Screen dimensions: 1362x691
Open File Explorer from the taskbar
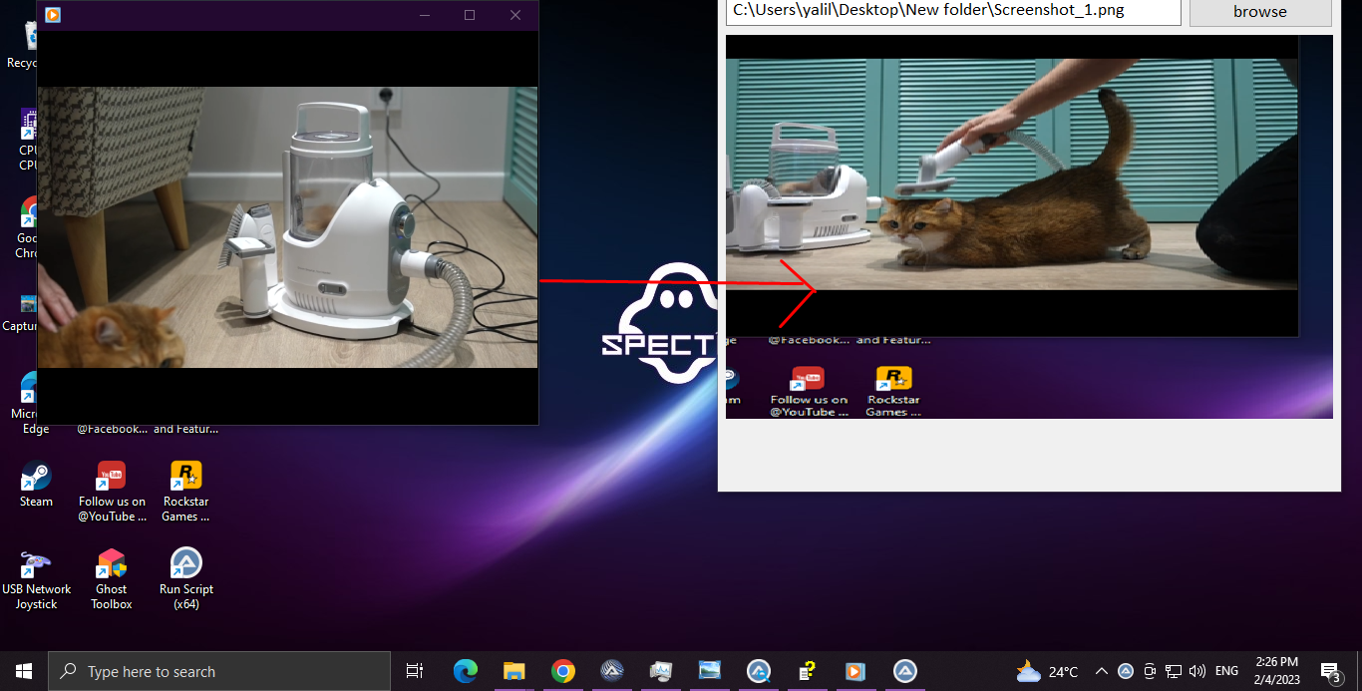coord(514,671)
